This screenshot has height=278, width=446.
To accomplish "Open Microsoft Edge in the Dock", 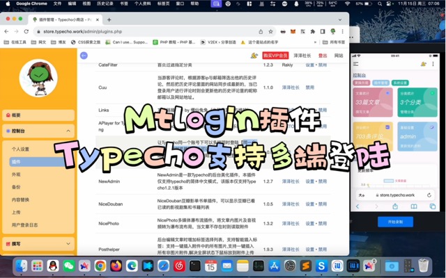I will tap(132, 265).
